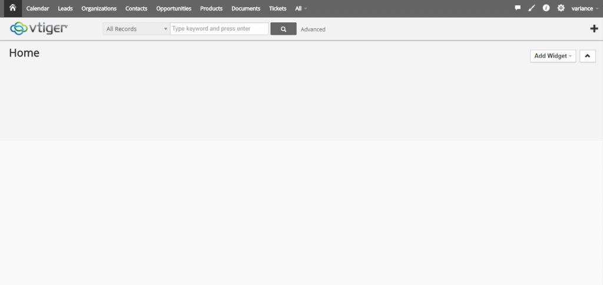Screen dimensions: 603x285
Task: Open the Calendar module
Action: click(38, 8)
